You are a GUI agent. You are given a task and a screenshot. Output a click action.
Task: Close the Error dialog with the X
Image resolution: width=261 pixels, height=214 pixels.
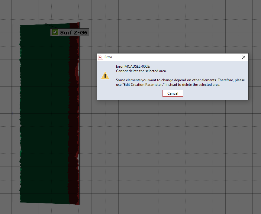pyautogui.click(x=244, y=57)
